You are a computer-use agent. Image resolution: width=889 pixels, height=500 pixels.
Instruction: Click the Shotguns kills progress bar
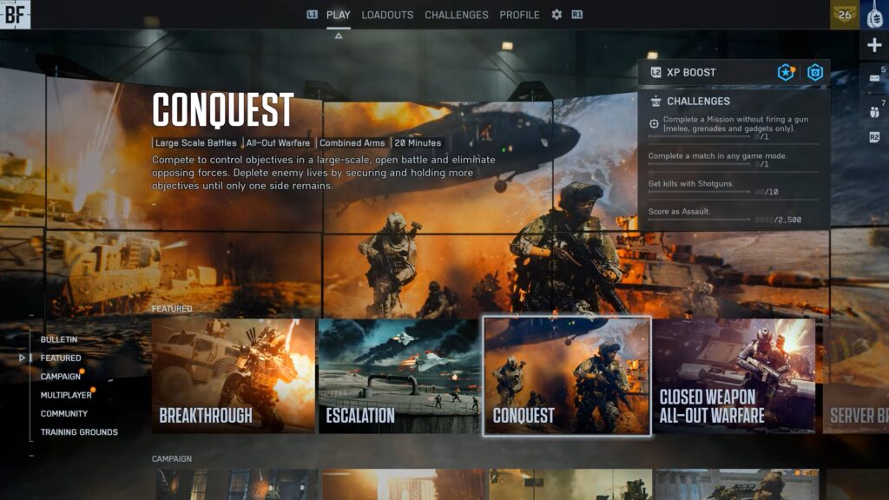(x=699, y=192)
